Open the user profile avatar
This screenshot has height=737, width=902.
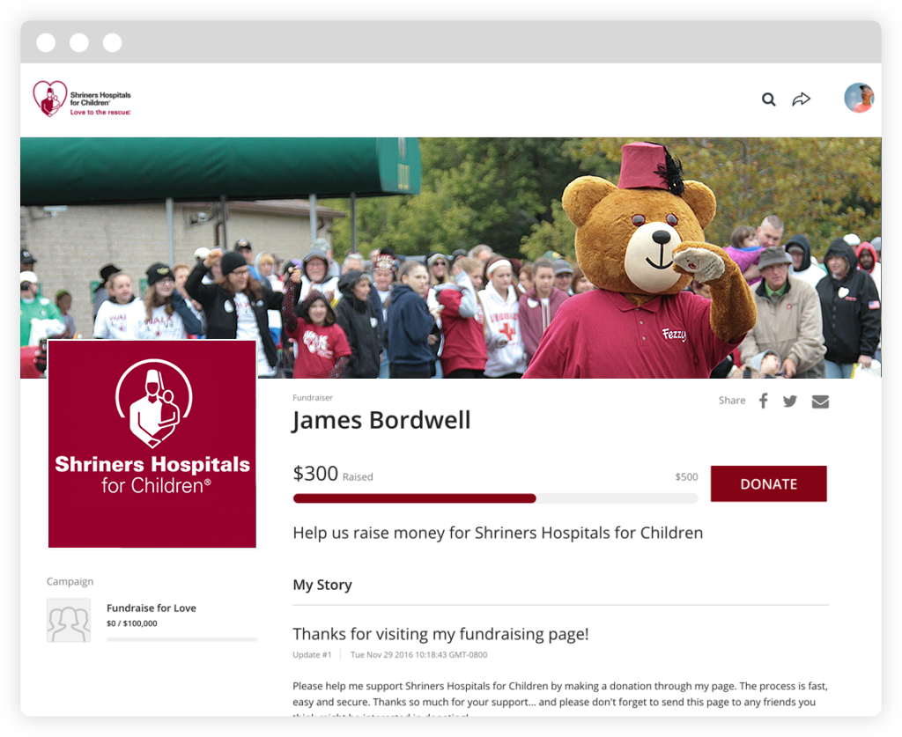click(859, 98)
